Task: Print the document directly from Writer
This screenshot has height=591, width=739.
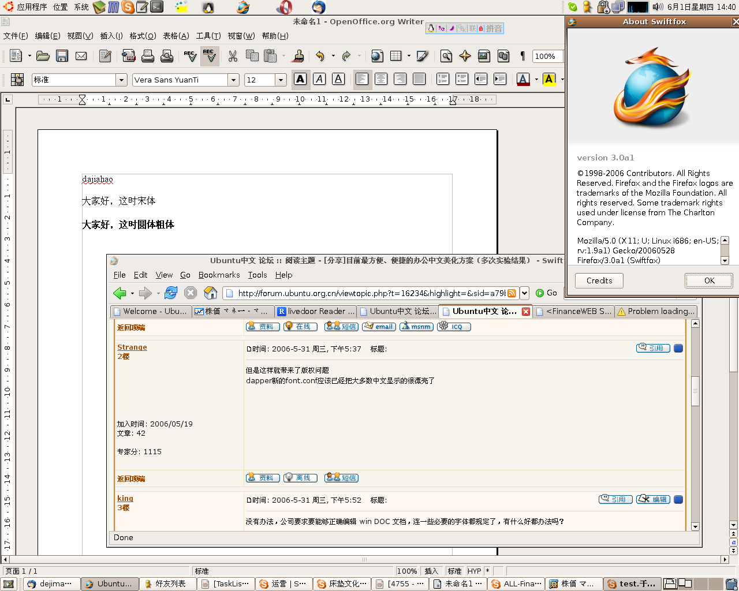Action: [148, 56]
